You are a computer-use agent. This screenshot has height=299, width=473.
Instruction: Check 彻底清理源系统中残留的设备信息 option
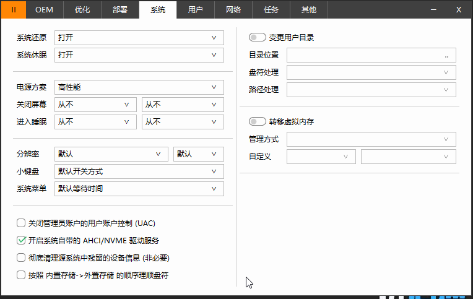click(21, 258)
